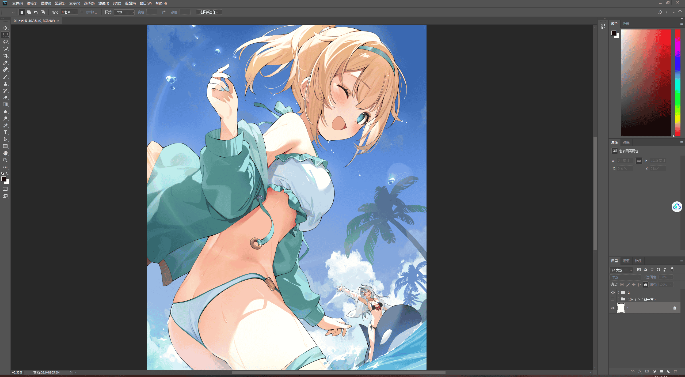Select the Hand tool
Image resolution: width=685 pixels, height=377 pixels.
point(5,153)
